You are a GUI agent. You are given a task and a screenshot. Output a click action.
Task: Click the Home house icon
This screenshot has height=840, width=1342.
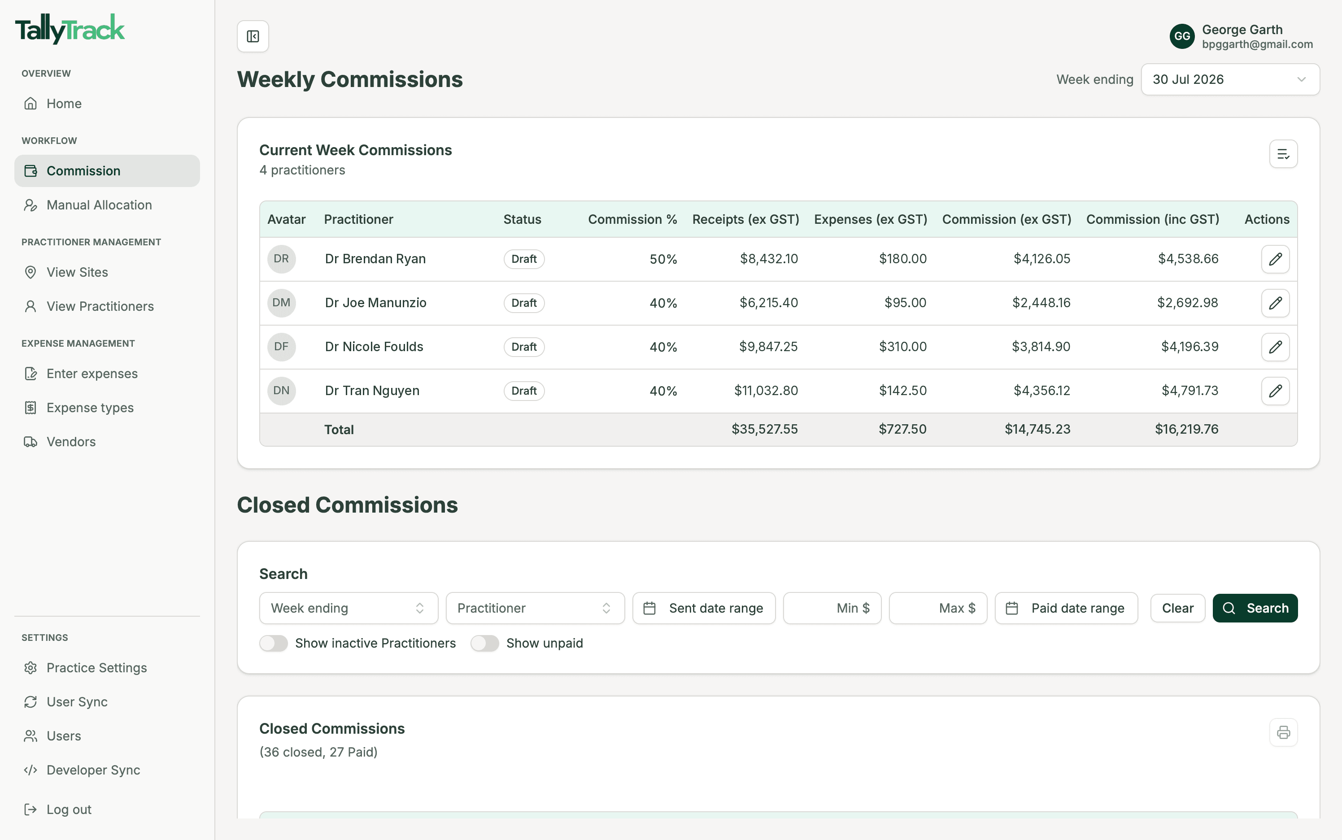(30, 103)
